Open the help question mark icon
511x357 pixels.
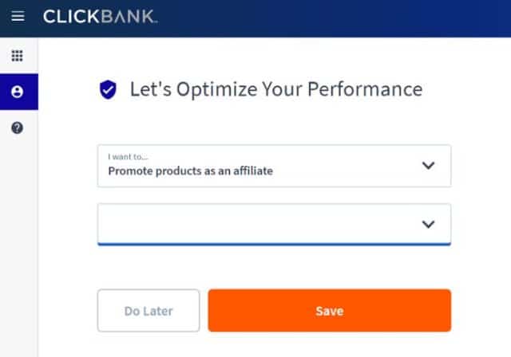[18, 127]
